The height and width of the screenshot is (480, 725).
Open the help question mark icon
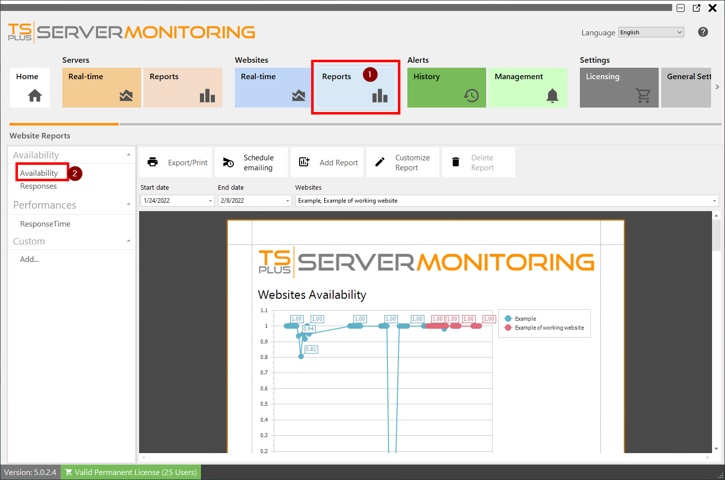703,32
